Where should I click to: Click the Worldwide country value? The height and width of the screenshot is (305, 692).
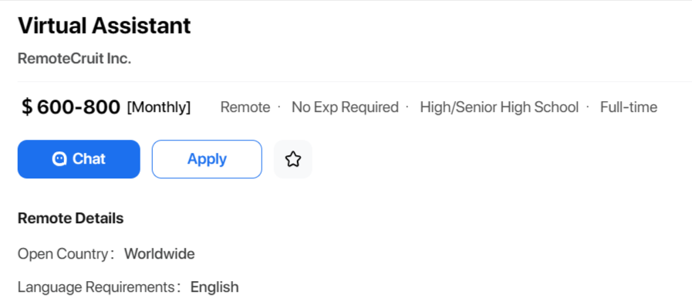coord(160,254)
